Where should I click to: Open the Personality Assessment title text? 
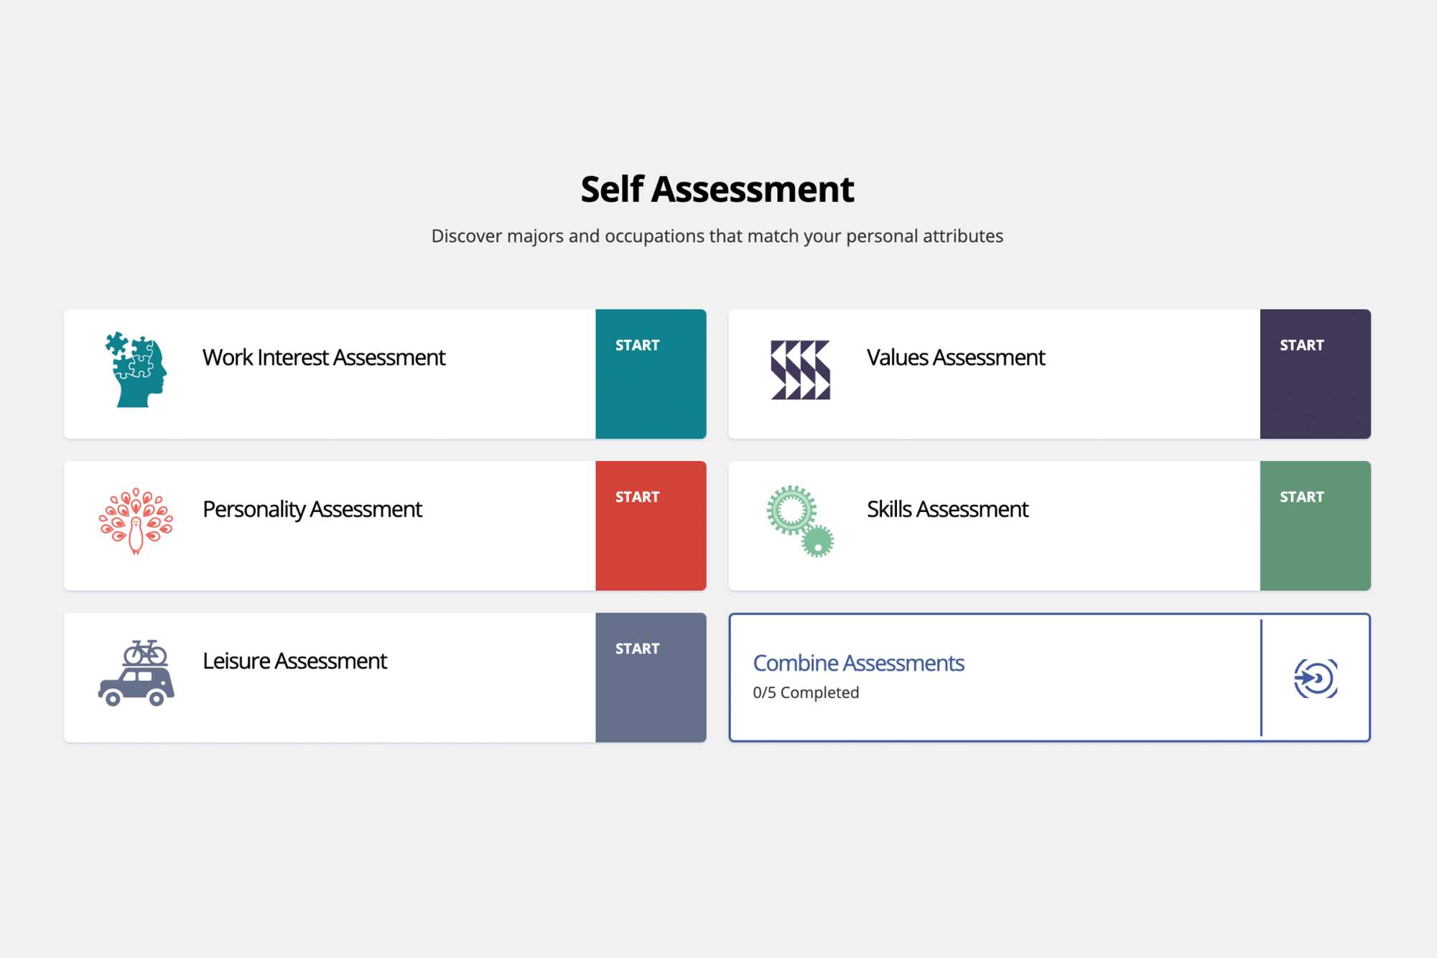tap(312, 509)
